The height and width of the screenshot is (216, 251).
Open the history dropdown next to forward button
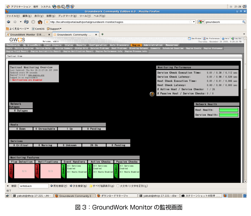coord(20,22)
